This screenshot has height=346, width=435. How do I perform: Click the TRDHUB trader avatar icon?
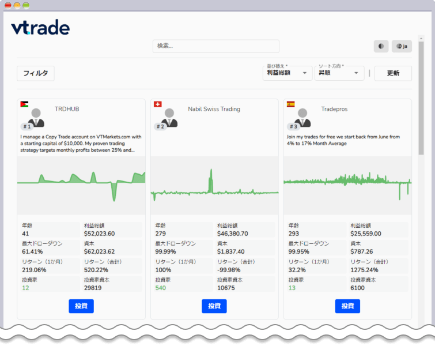point(38,116)
